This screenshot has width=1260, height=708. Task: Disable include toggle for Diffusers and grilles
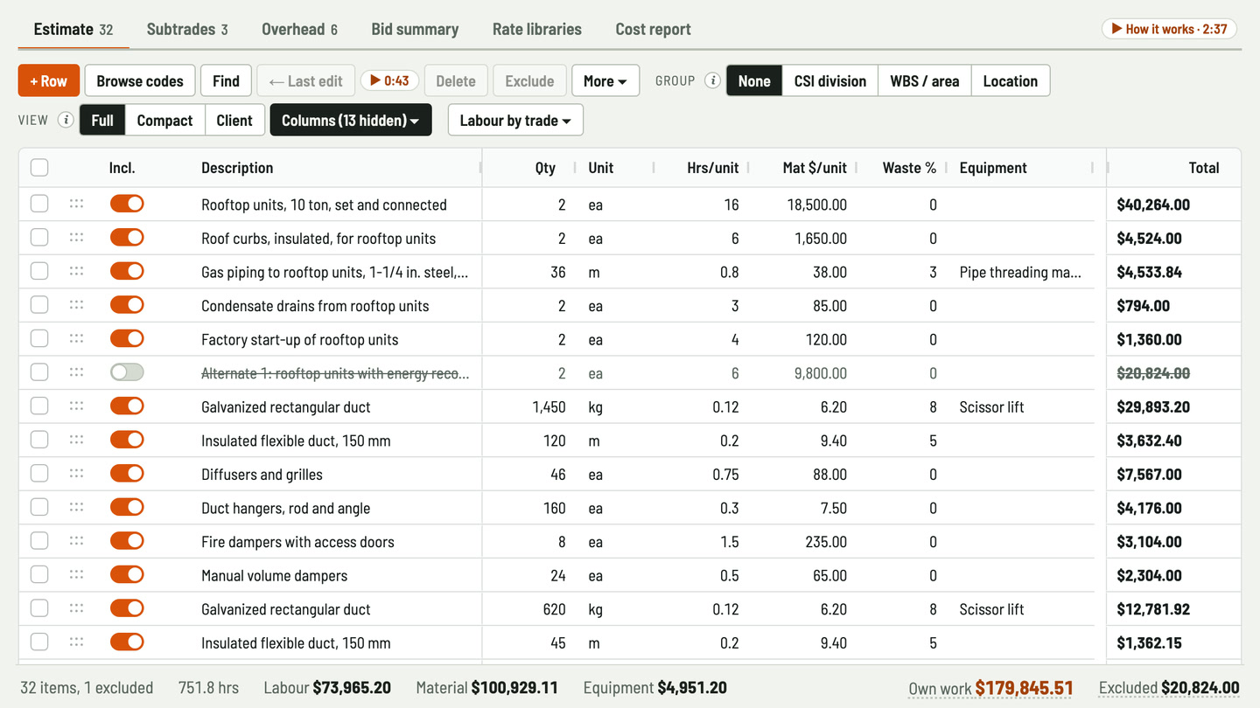point(127,474)
